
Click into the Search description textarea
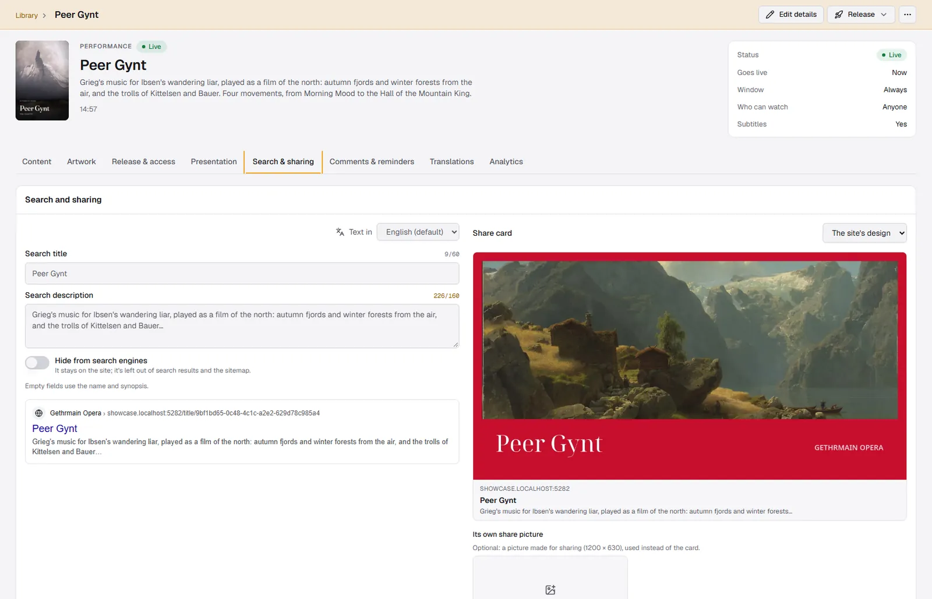[242, 326]
